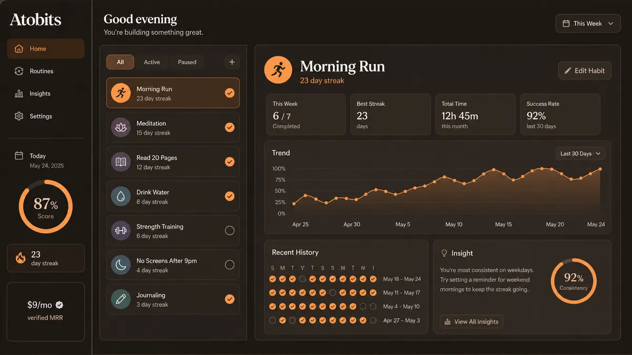The width and height of the screenshot is (632, 355).
Task: Click the Success Rate 92% stat card
Action: point(560,115)
